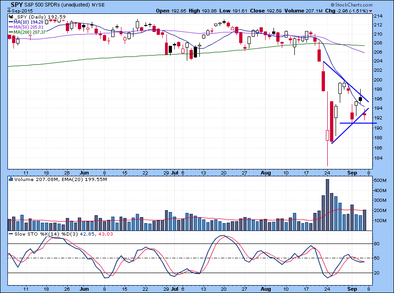
Task: Select the 'Volume 207.1M' value in header
Action: point(303,11)
